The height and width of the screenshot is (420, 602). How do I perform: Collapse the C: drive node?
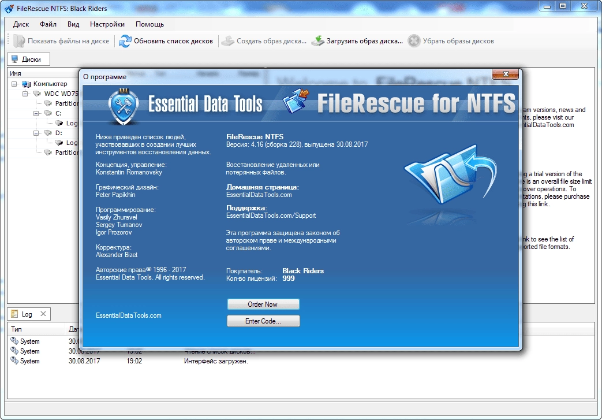(36, 113)
